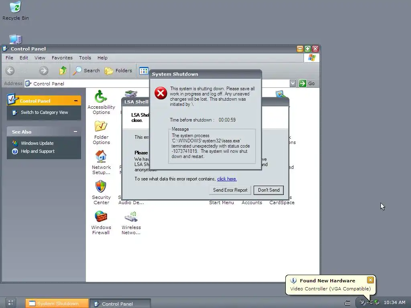Open the Network Setup wizard icon
The width and height of the screenshot is (411, 308).
click(x=101, y=163)
